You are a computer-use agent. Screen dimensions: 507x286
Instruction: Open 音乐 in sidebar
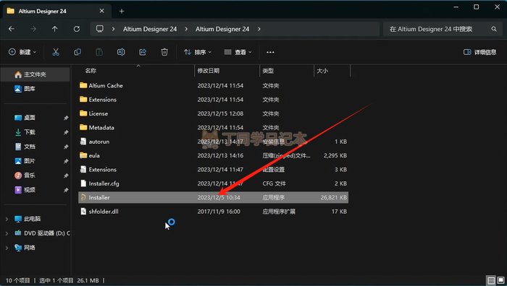(x=30, y=175)
